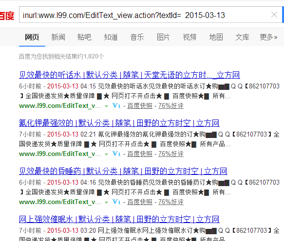Click the green URL in the 氰化钾 result
The height and width of the screenshot is (241, 284).
point(60,154)
